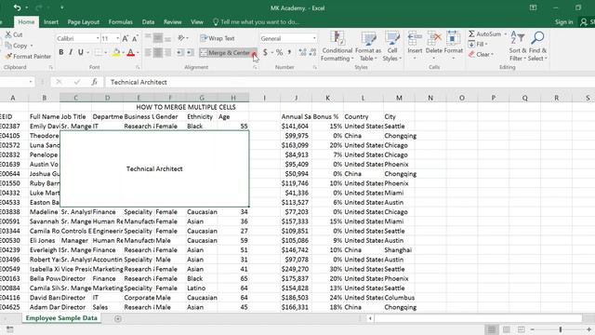
Task: Open the Review tab
Action: [x=172, y=22]
